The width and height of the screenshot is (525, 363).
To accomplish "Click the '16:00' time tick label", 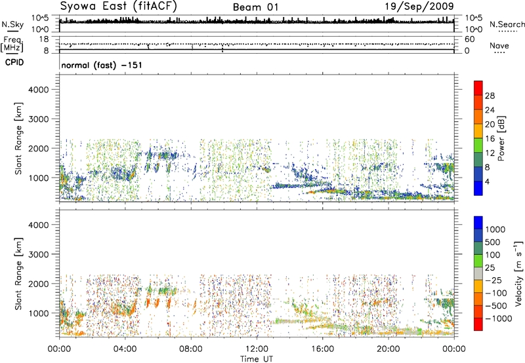I will 322,349.
